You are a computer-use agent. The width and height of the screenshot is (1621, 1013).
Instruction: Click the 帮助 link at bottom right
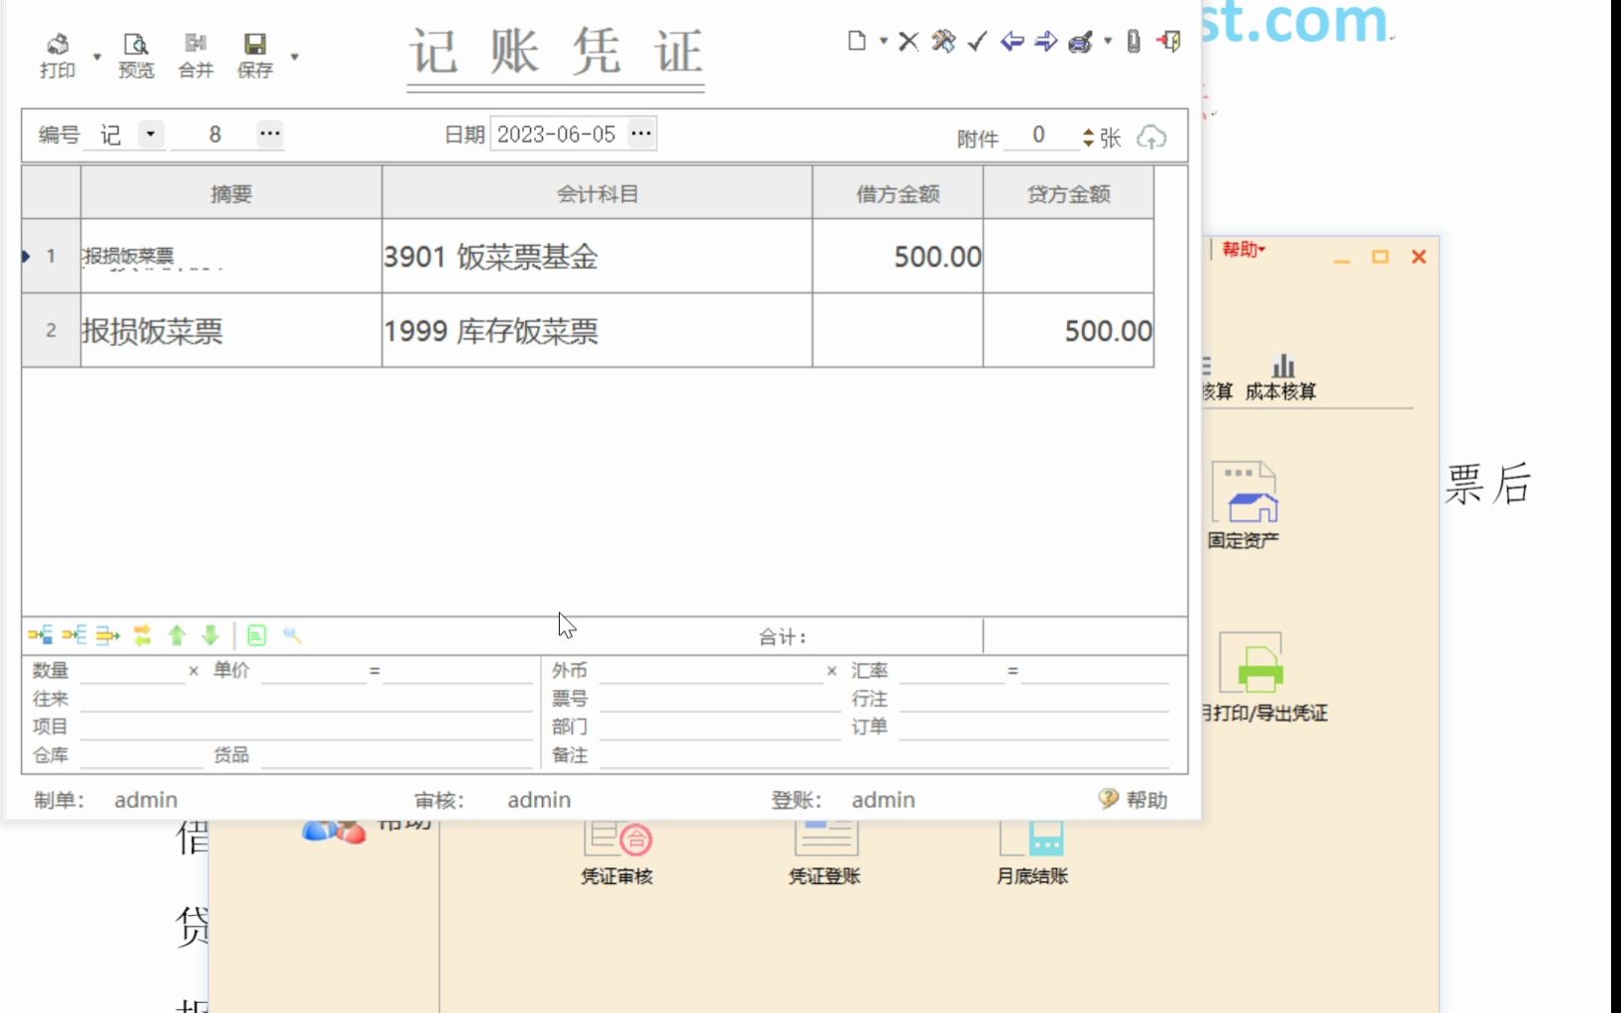(1146, 800)
